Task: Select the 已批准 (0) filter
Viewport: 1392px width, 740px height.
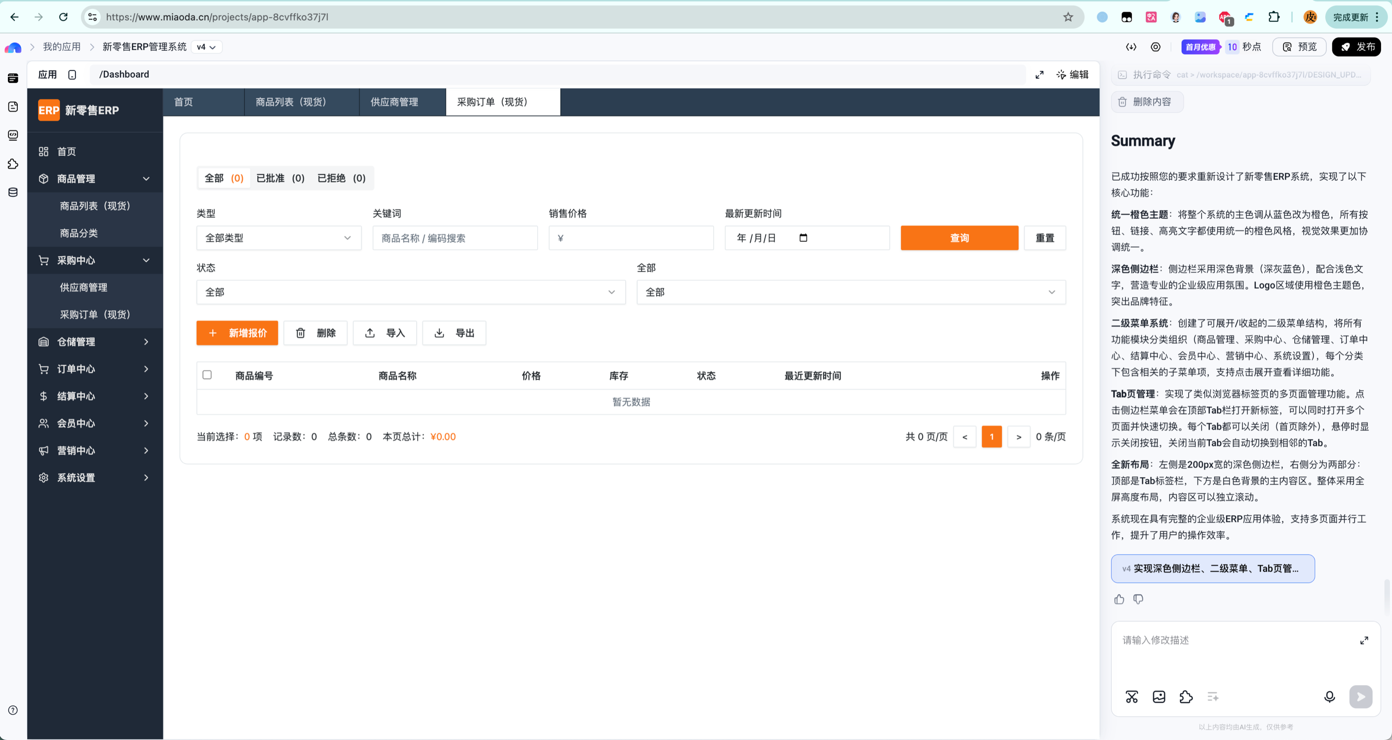Action: (x=280, y=178)
